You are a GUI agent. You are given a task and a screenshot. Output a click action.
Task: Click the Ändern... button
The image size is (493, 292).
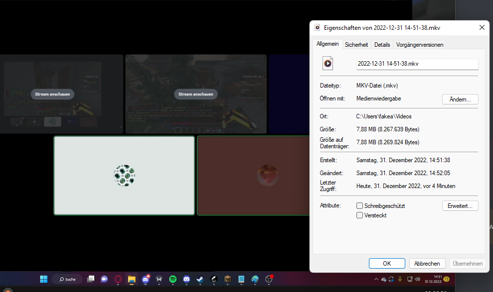(460, 99)
